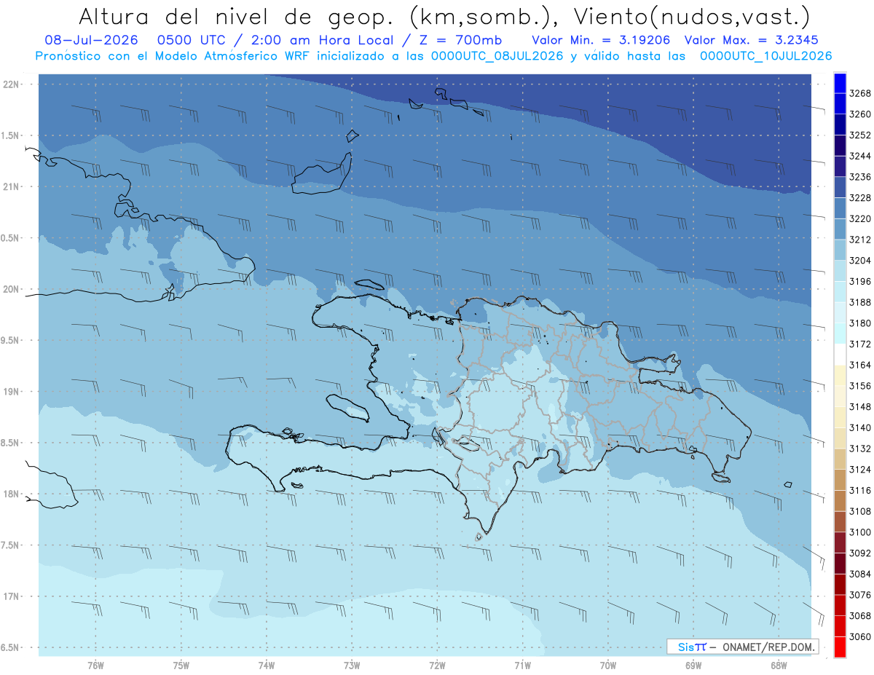Click the '70W' longitude label
The width and height of the screenshot is (874, 675).
[607, 665]
